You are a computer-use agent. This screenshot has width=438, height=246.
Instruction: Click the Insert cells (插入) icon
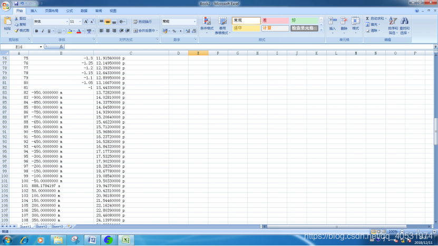(x=333, y=21)
